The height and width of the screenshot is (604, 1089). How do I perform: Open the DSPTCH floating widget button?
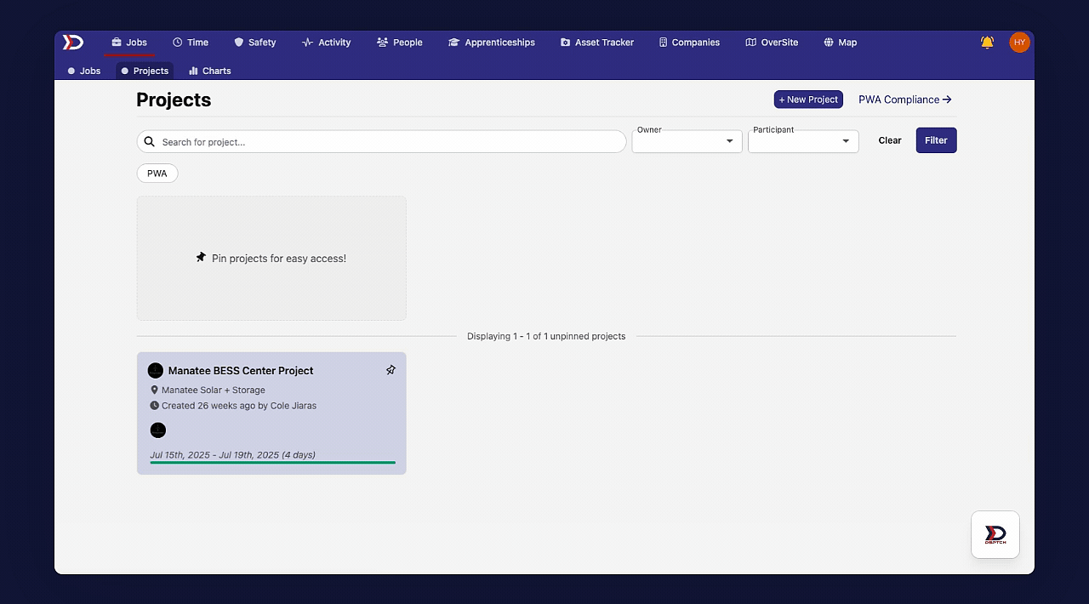click(995, 534)
